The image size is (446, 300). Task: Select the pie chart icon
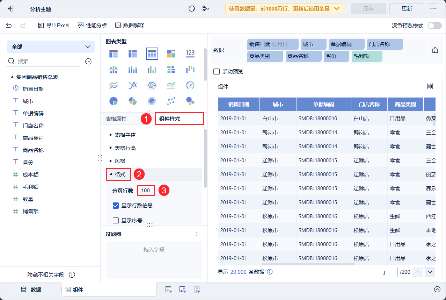click(114, 101)
